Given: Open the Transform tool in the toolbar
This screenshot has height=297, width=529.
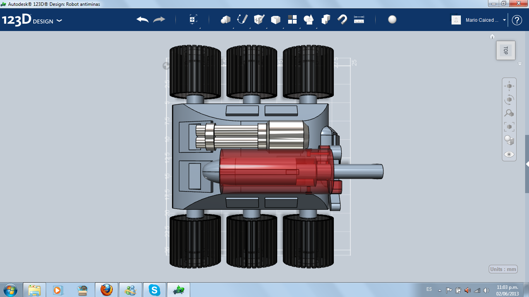Looking at the screenshot, I should pos(193,20).
